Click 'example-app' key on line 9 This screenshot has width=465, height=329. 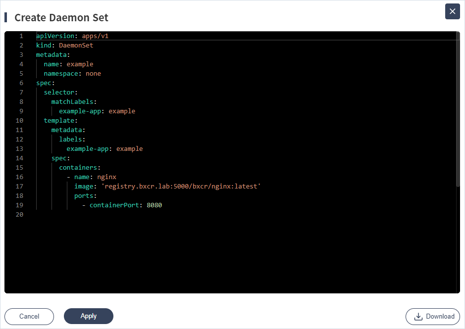click(80, 111)
